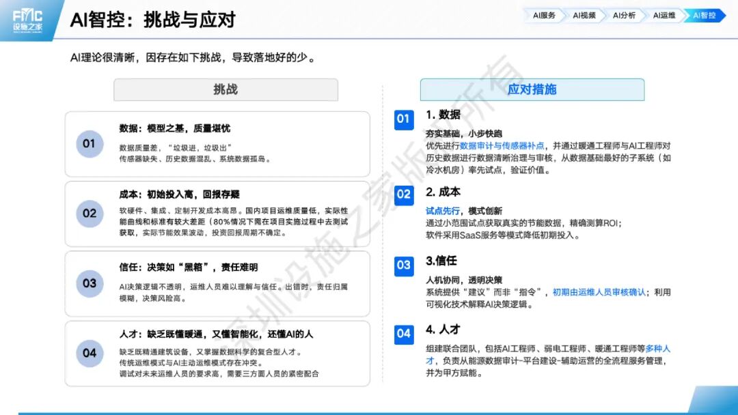Viewport: 738px width, 415px height.
Task: Toggle the highlighted AI智控 breadcrumb step
Action: 703,13
